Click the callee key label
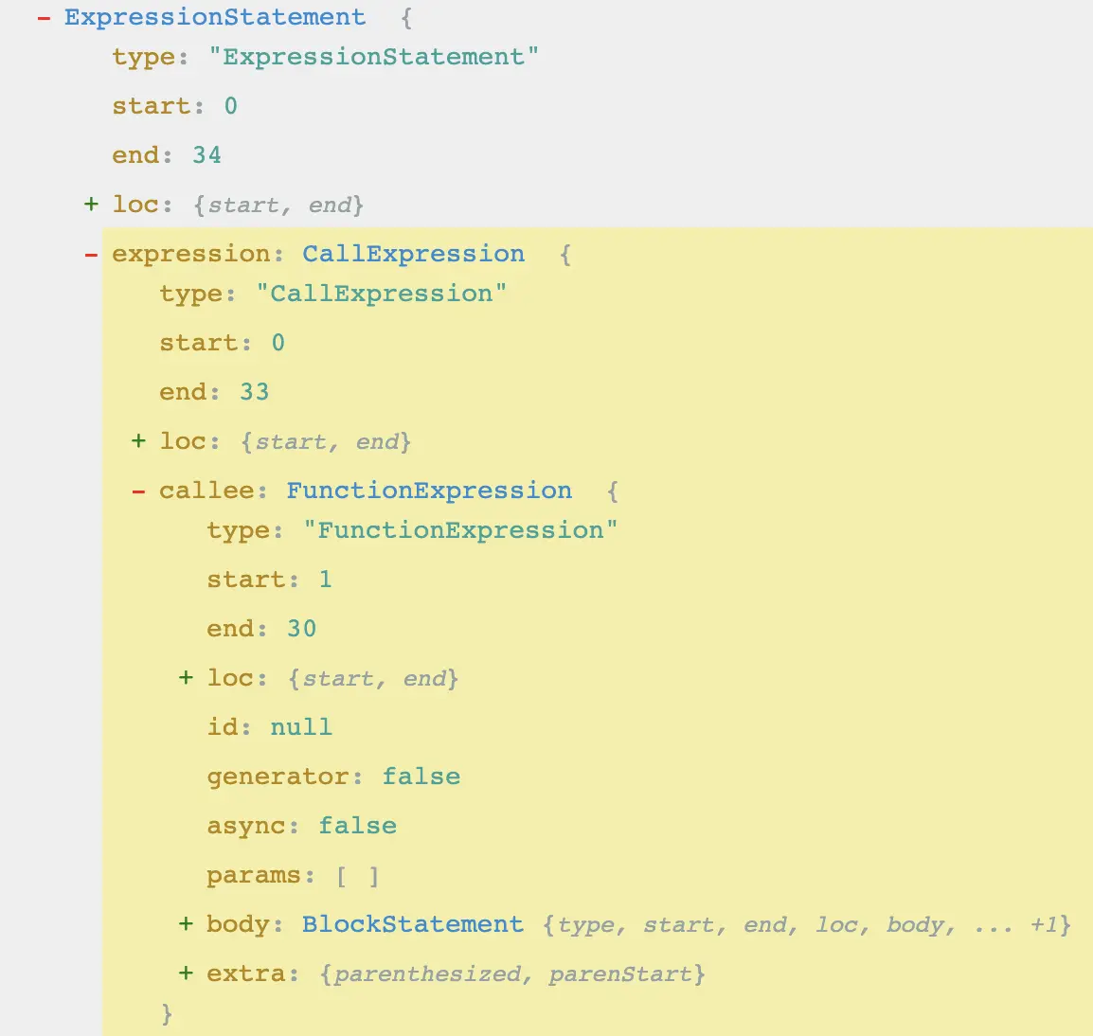The width and height of the screenshot is (1093, 1036). [x=206, y=491]
